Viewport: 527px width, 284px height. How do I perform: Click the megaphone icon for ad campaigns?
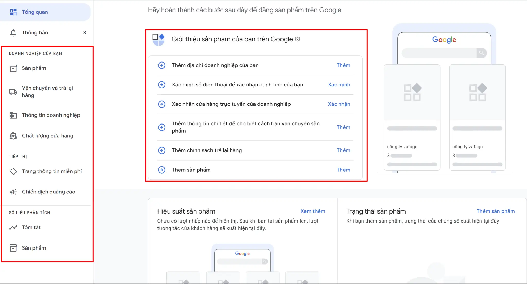tap(13, 192)
